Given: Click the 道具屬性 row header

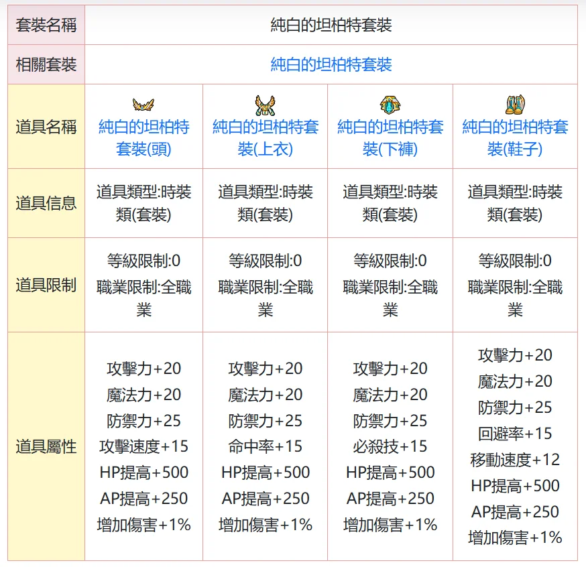Looking at the screenshot, I should coord(46,446).
